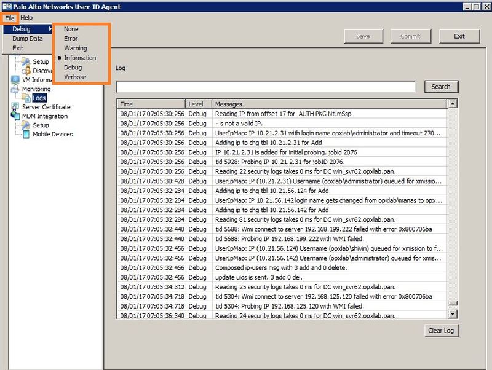Click the Setup icon under MDM Integration
The height and width of the screenshot is (370, 492).
click(x=26, y=125)
